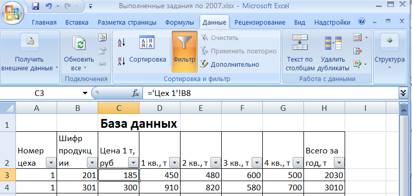Open the Вставка tab
Viewport: 412px width, 196px height.
click(77, 23)
